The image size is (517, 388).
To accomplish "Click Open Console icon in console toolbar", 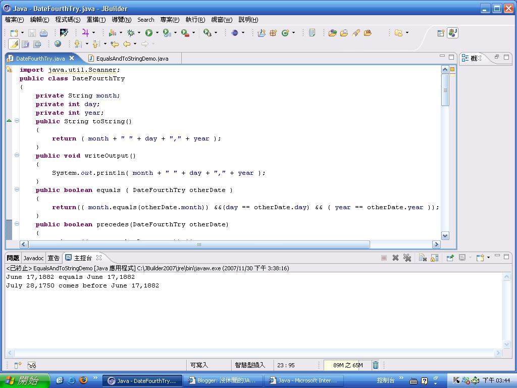I will pos(480,258).
